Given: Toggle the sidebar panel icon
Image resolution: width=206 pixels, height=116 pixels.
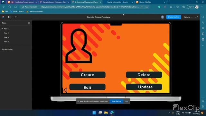Looking at the screenshot, I should 10,17.
